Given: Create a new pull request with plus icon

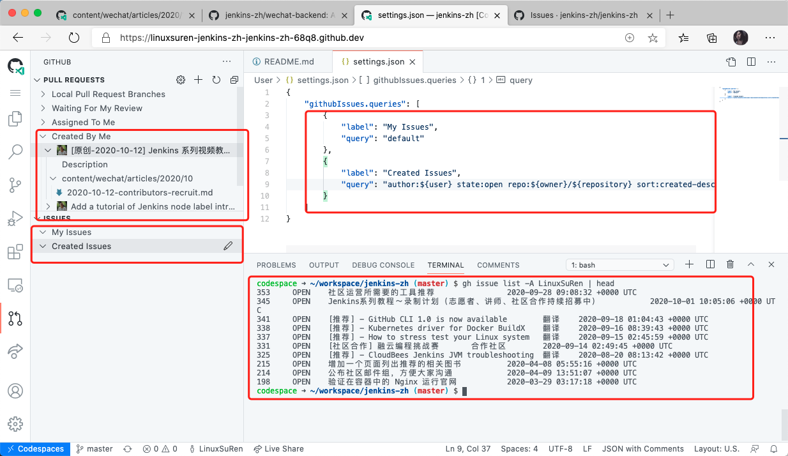Looking at the screenshot, I should [x=199, y=80].
